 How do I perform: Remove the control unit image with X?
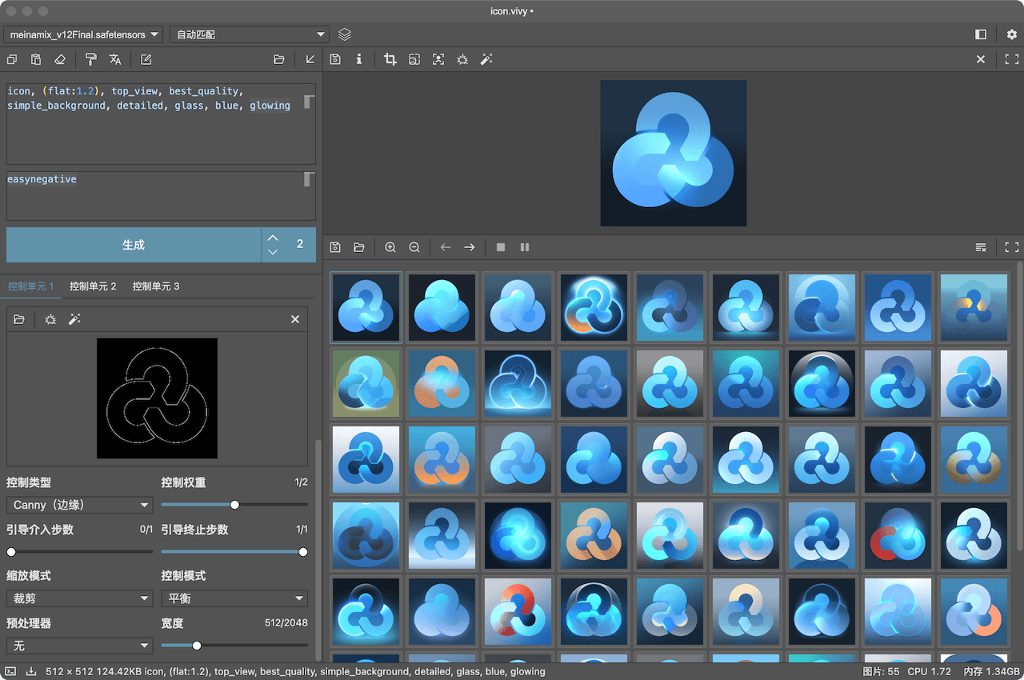[x=295, y=319]
